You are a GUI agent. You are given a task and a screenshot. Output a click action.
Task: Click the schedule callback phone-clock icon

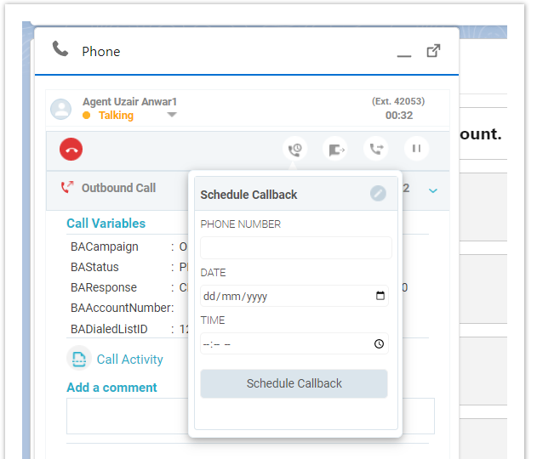click(x=294, y=150)
